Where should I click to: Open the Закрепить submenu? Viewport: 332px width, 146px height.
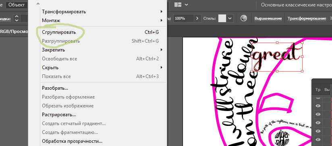click(102, 50)
